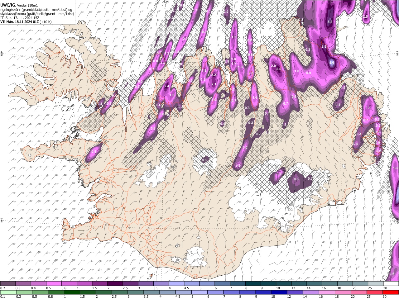Click the 'VT: Mán. 18.11.2024 01Z (+10 h)' valid time
The image size is (399, 299).
point(26,22)
